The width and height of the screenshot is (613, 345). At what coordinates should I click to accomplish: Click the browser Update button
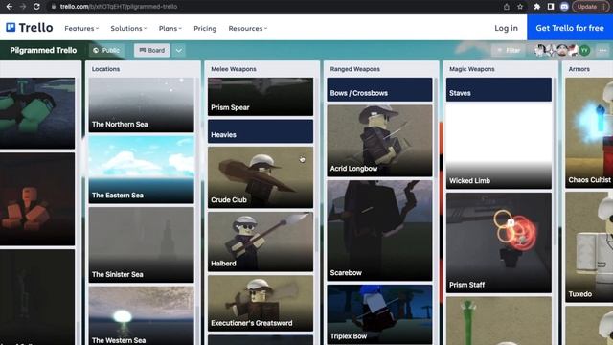(590, 7)
